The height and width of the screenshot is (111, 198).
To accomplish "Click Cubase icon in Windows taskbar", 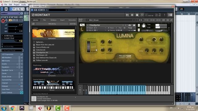I will (x=40, y=108).
